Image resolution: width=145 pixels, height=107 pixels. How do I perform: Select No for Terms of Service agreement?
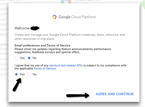[29, 74]
